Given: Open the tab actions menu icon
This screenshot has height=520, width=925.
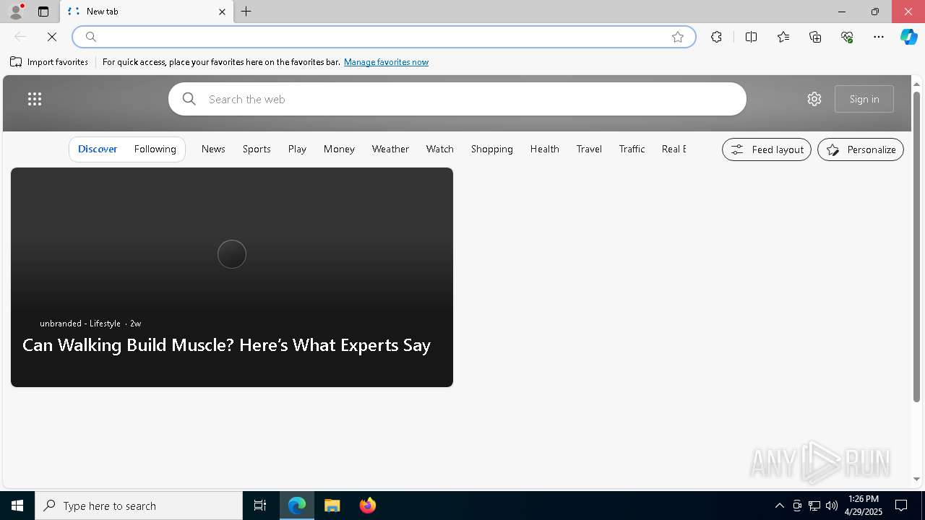Looking at the screenshot, I should click(x=43, y=12).
